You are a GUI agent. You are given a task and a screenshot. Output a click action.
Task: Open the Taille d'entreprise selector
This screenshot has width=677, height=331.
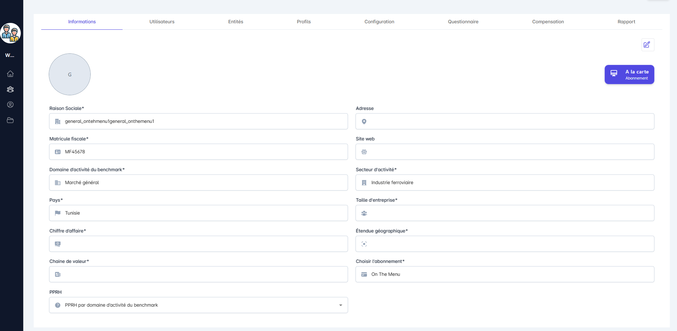click(505, 213)
